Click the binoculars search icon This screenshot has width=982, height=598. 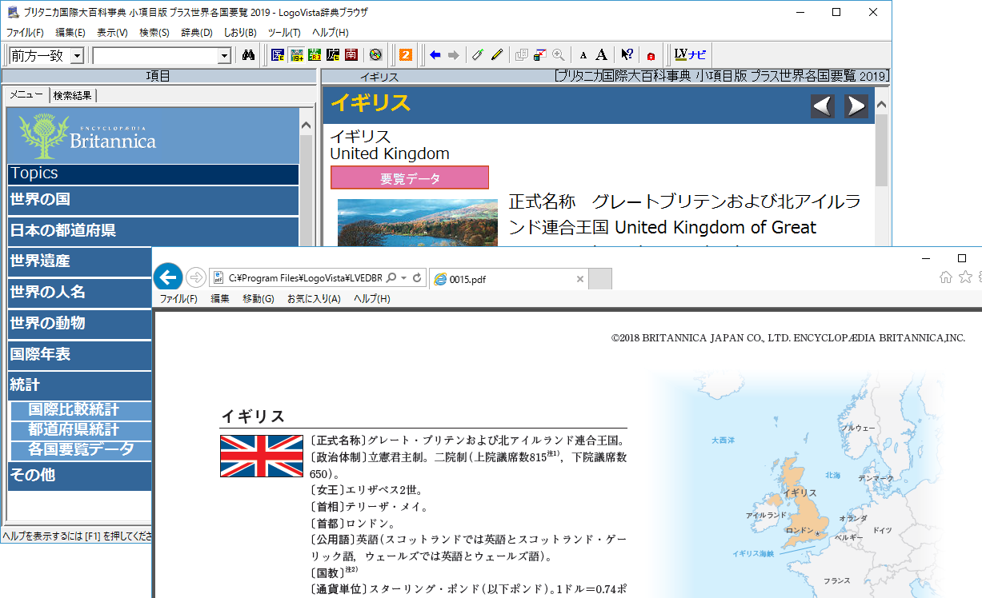(x=248, y=55)
